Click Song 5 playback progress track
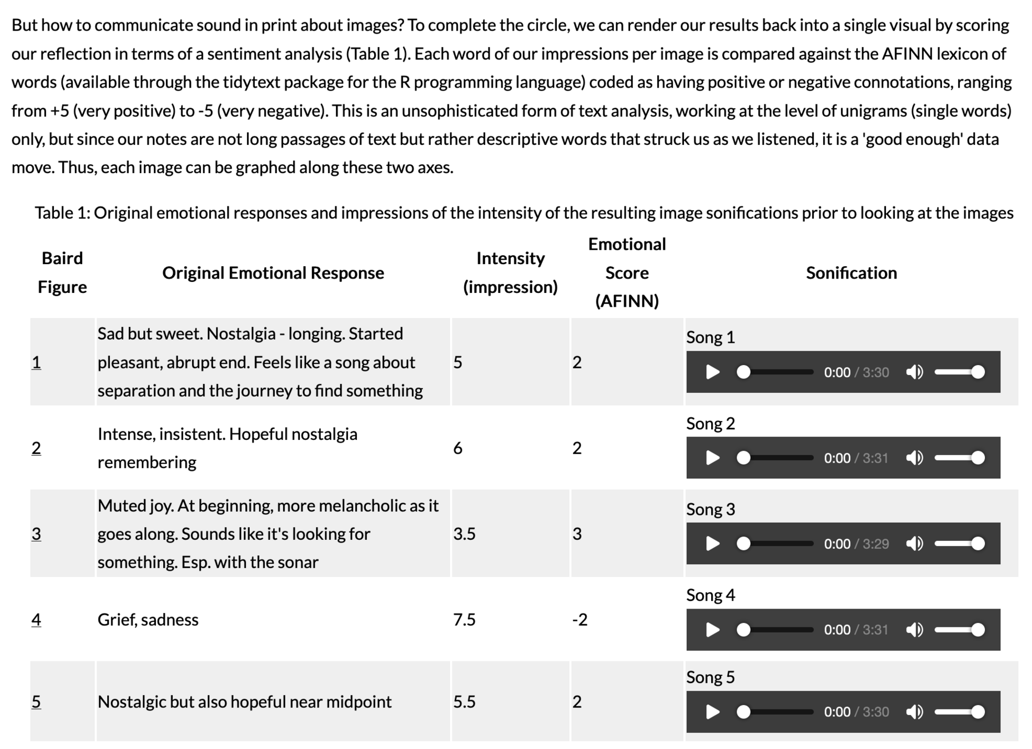The height and width of the screenshot is (749, 1032). 775,712
